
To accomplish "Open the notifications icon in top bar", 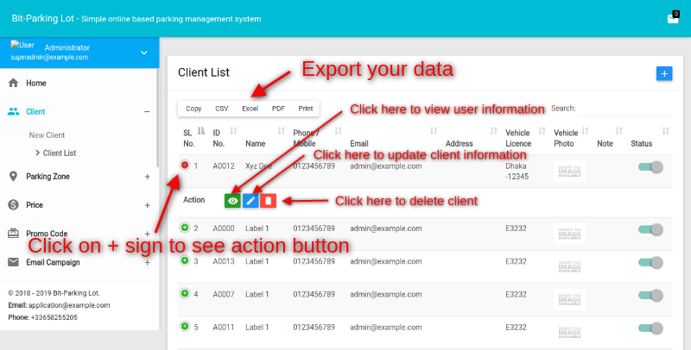I will (673, 17).
